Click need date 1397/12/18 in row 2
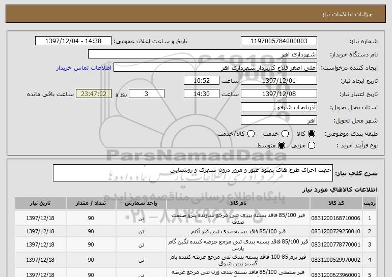392x277 pixels. [40, 231]
